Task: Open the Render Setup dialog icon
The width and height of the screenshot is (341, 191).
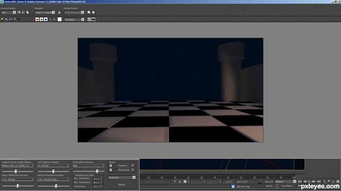Action: click(x=89, y=12)
